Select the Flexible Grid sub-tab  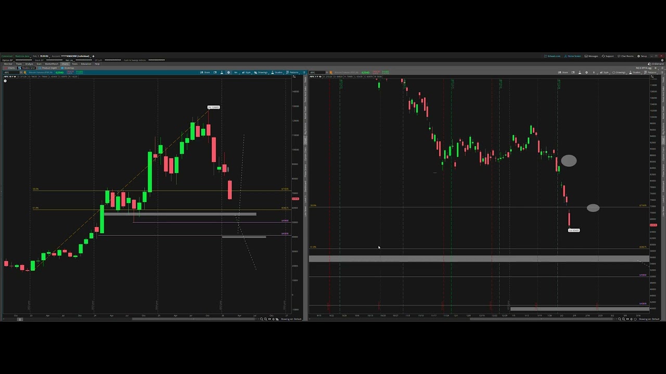pyautogui.click(x=27, y=68)
